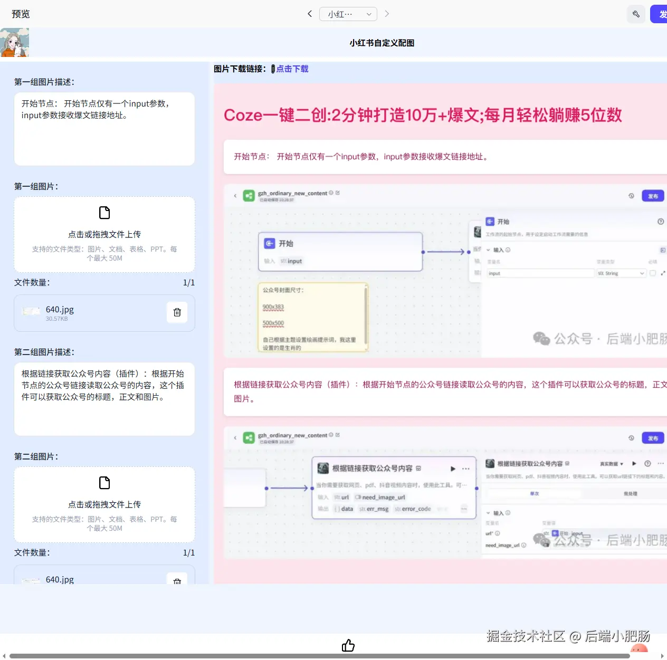Image resolution: width=667 pixels, height=660 pixels.
Task: Click the scrollbar right arrow
Action: (662, 656)
